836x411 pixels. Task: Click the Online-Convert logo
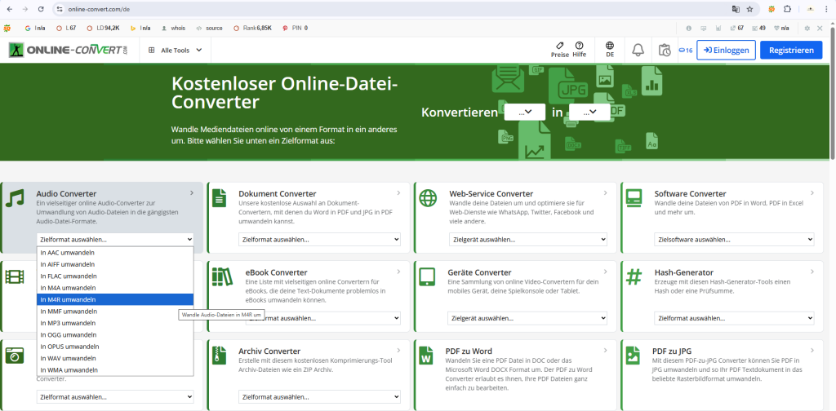pyautogui.click(x=69, y=50)
